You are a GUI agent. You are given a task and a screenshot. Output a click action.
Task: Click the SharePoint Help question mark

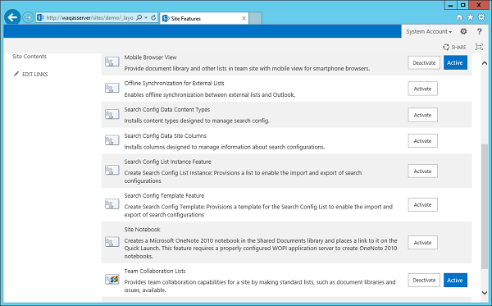pyautogui.click(x=479, y=31)
